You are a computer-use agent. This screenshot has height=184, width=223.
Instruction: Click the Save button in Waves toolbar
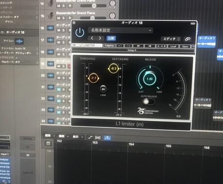click(185, 46)
